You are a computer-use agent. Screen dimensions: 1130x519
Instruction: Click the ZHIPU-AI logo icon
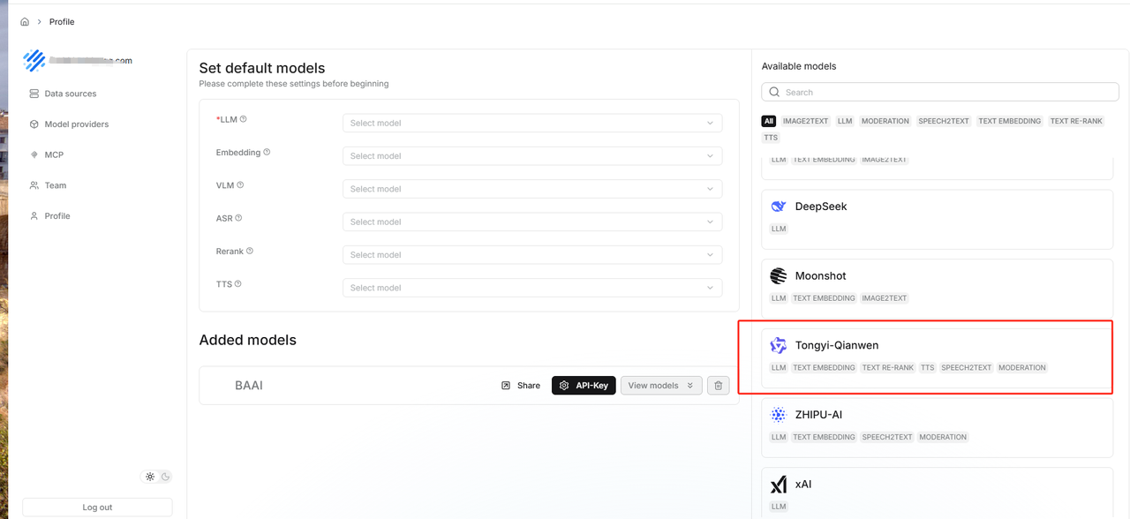point(779,415)
